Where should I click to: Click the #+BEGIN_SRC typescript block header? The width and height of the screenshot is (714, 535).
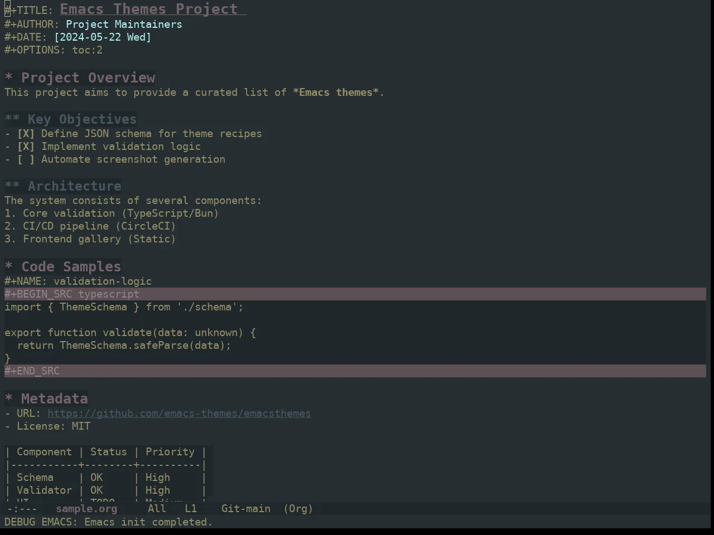coord(355,294)
